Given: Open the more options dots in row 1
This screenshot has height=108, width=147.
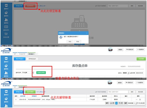Looking at the screenshot, I should pyautogui.click(x=136, y=100).
